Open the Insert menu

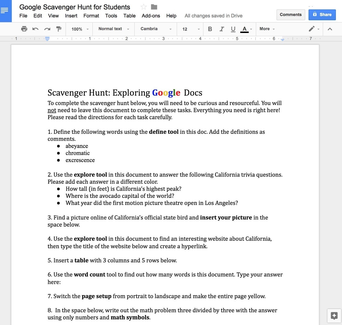pyautogui.click(x=71, y=16)
